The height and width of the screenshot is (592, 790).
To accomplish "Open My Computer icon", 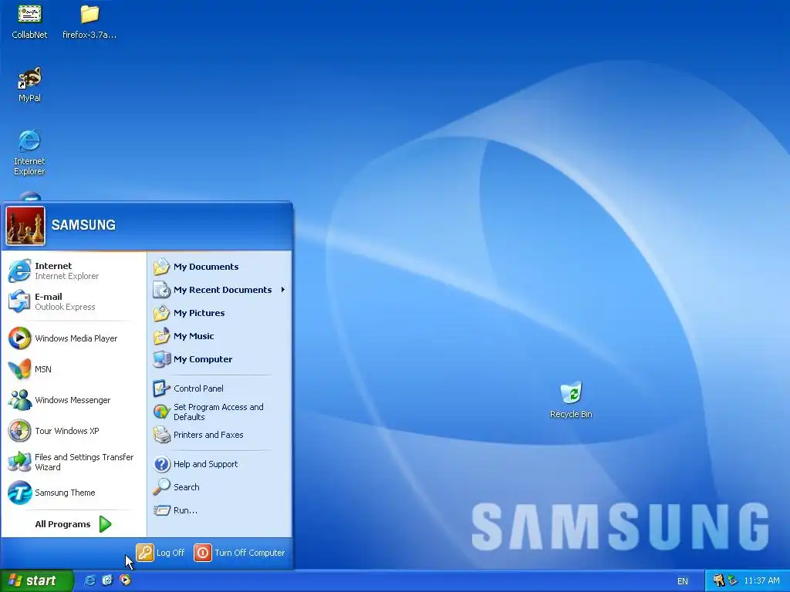I will 161,359.
